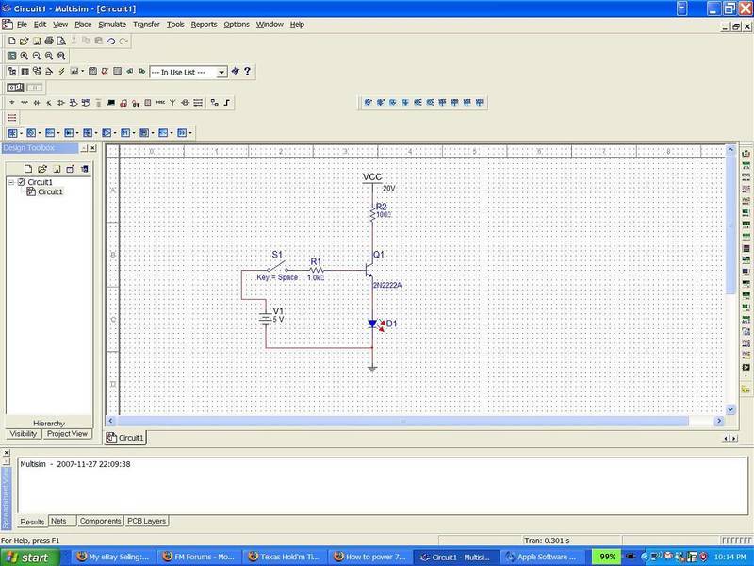Click the toggle full screen icon

[11, 57]
